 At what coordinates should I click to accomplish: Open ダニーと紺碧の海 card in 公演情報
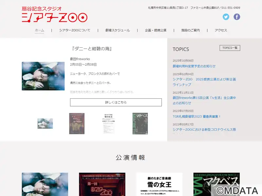click(x=45, y=184)
